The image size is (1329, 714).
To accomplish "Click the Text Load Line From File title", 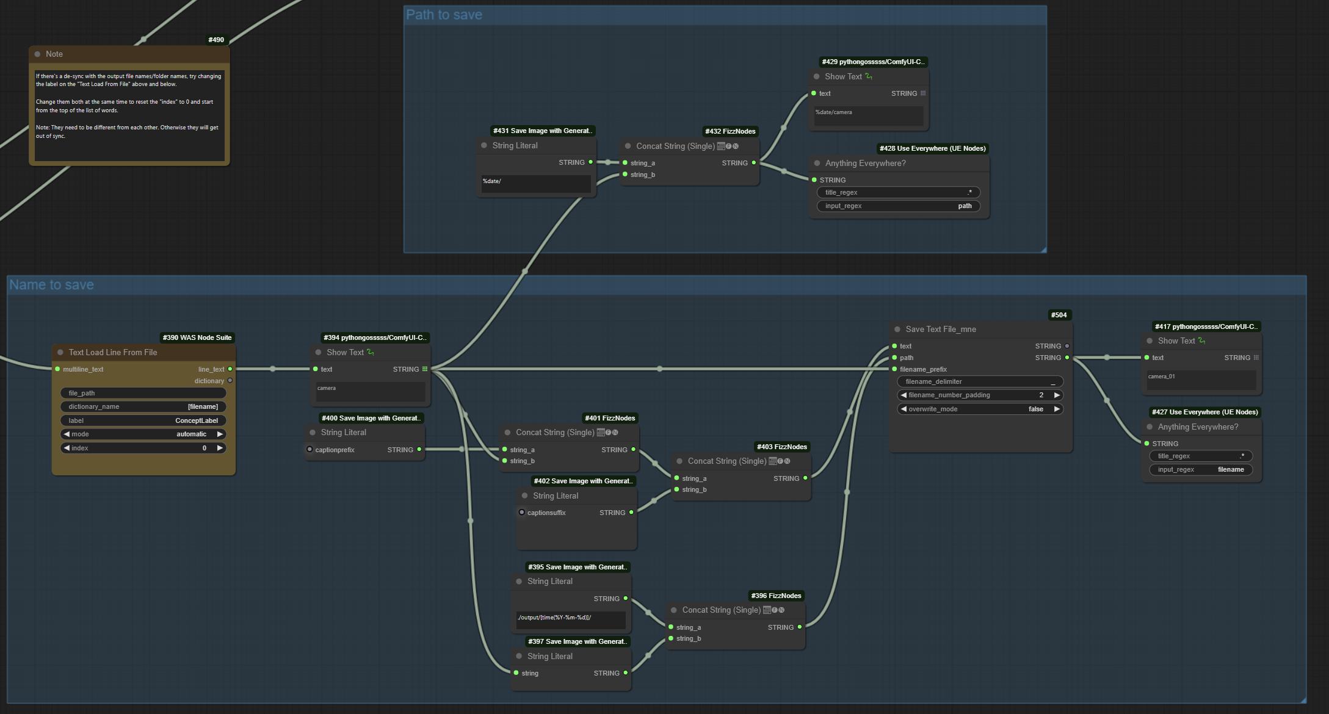I will click(113, 352).
